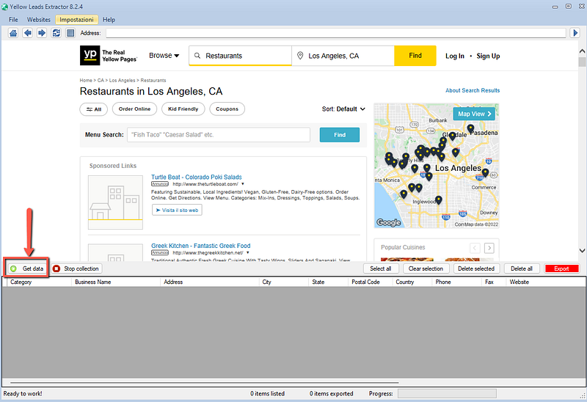The height and width of the screenshot is (402, 587).
Task: Click inside the Address bar field
Action: (x=336, y=33)
